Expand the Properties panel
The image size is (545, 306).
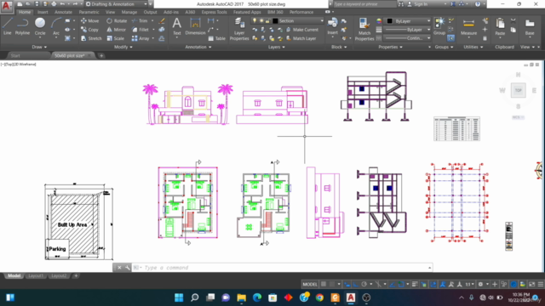point(390,47)
